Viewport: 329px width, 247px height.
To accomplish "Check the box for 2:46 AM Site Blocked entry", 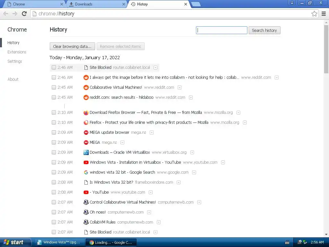I will (54, 68).
